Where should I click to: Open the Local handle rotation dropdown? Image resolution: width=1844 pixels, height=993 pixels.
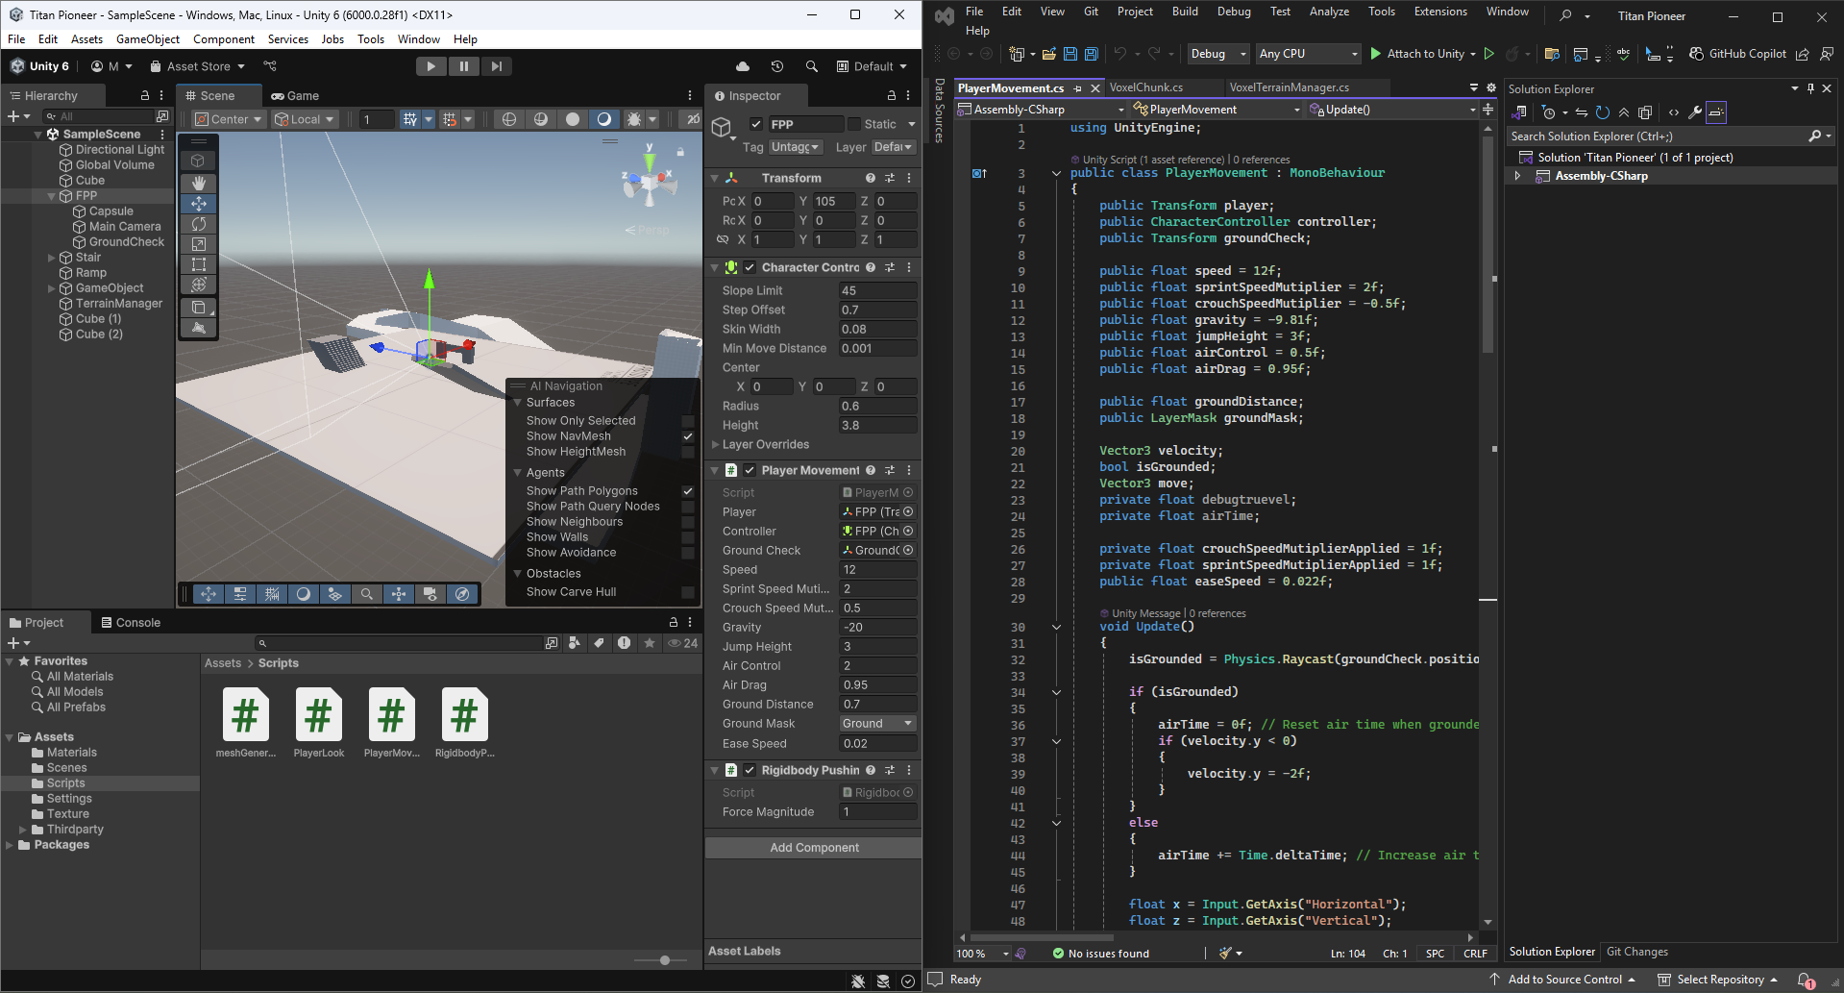point(305,119)
